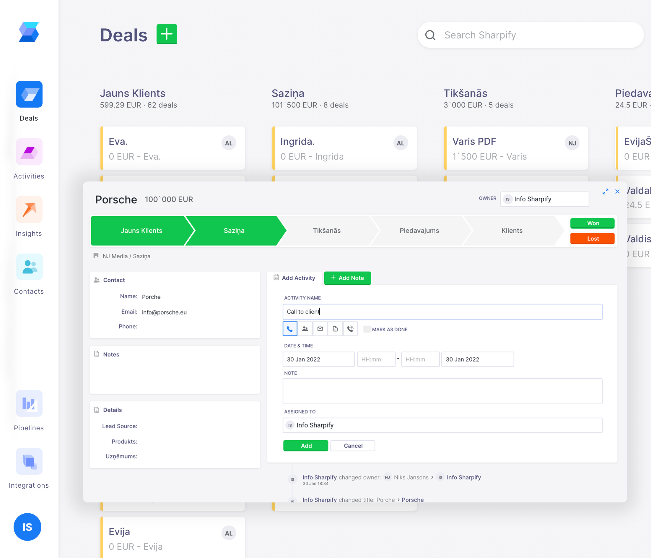Image resolution: width=651 pixels, height=558 pixels.
Task: Expand the Porsche deal to fullscreen
Action: point(606,192)
